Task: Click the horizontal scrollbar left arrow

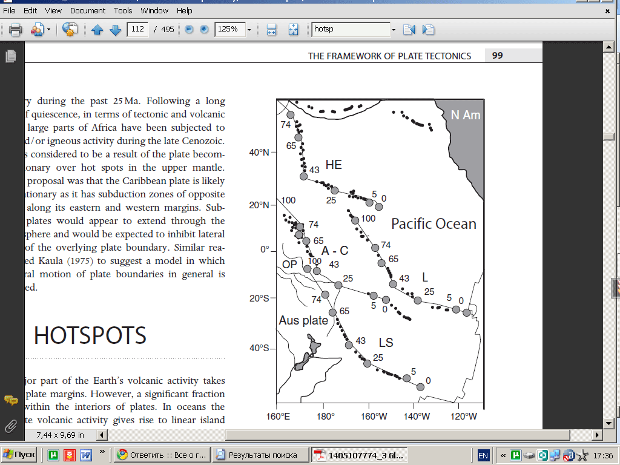Action: (102, 435)
